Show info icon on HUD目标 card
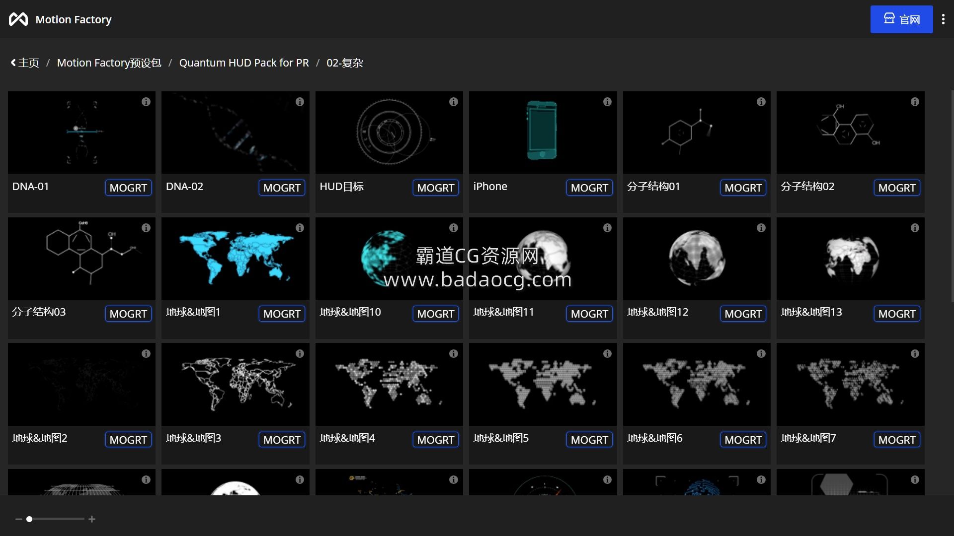The image size is (954, 536). click(453, 102)
